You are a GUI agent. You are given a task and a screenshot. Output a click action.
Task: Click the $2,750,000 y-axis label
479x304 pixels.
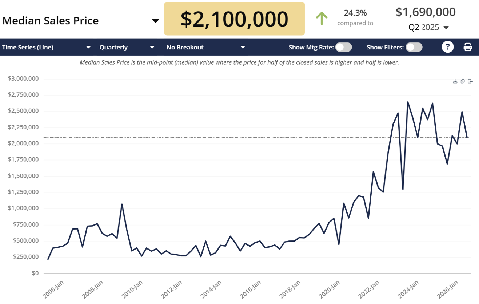pyautogui.click(x=23, y=95)
